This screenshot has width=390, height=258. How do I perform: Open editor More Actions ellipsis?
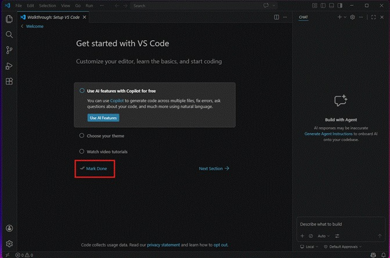point(285,17)
